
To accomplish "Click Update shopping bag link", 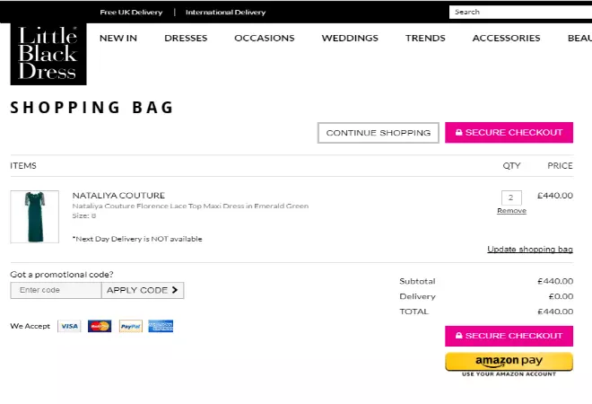I will click(529, 249).
